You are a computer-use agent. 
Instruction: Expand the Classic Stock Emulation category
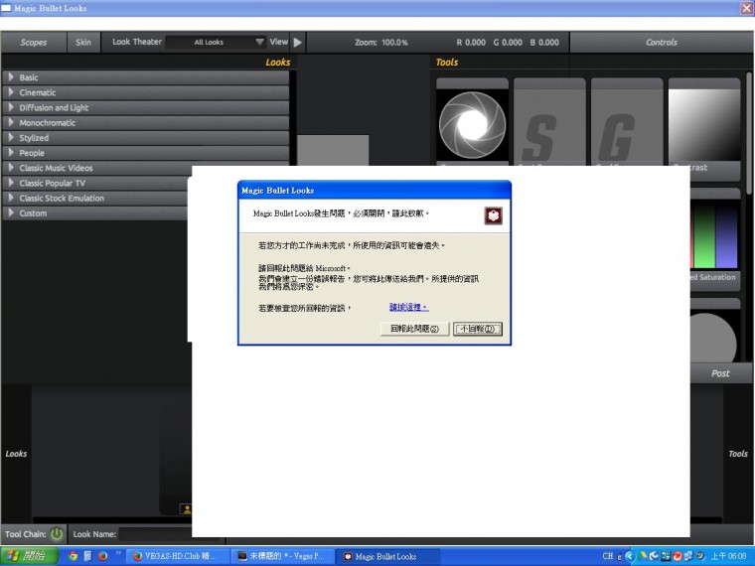[x=95, y=199]
